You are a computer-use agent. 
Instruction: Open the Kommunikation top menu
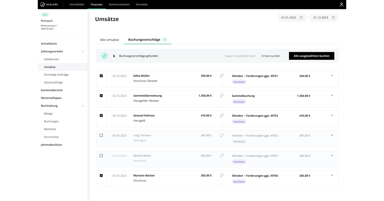click(x=119, y=4)
